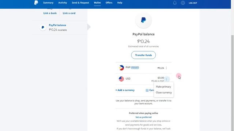Toggle the three-dot menu for USD balance
The image size is (234, 131).
tap(166, 79)
